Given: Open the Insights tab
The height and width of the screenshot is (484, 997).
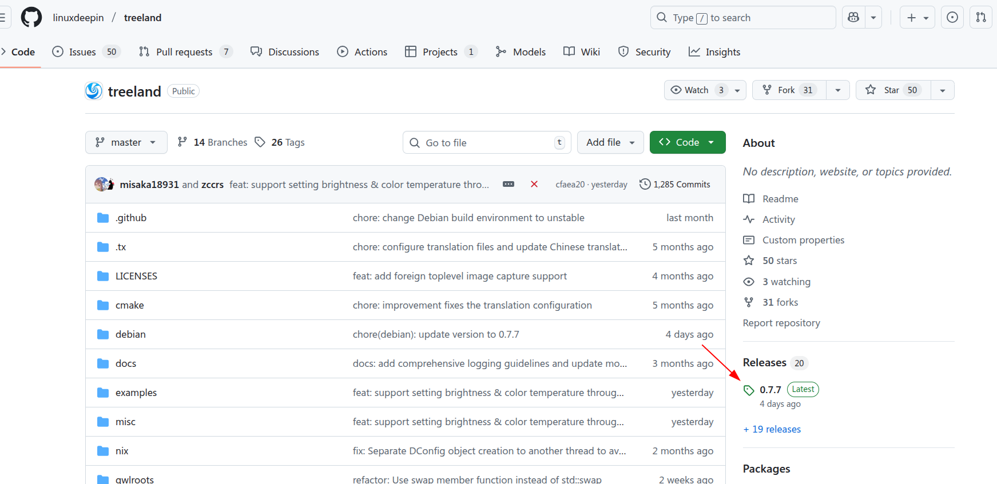Looking at the screenshot, I should pos(714,52).
